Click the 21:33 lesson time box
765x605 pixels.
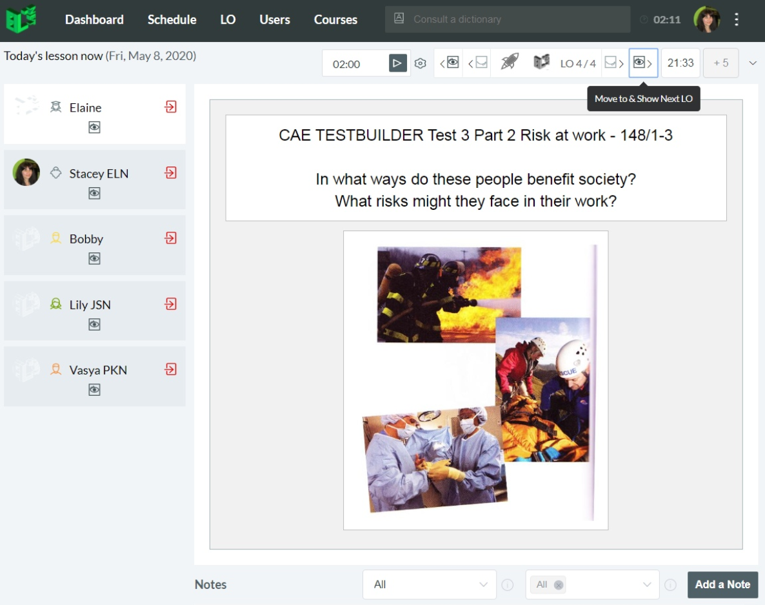click(681, 63)
